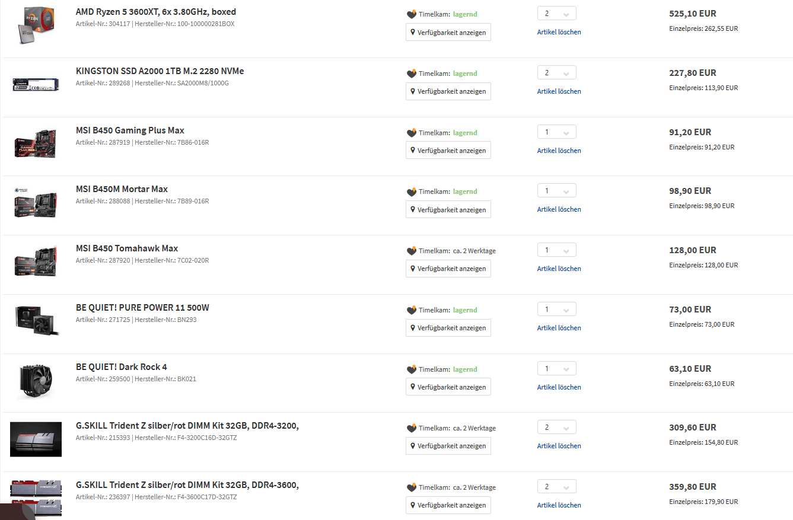Image resolution: width=793 pixels, height=520 pixels.
Task: Delete MSI B450 Tomahawk Max article
Action: pos(559,269)
